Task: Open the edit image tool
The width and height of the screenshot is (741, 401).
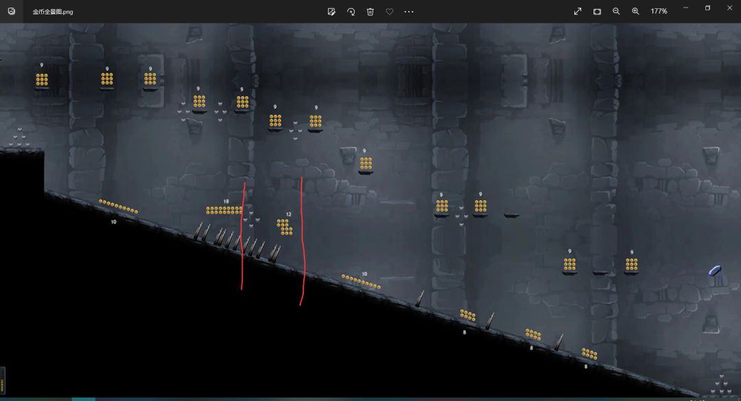Action: 332,12
